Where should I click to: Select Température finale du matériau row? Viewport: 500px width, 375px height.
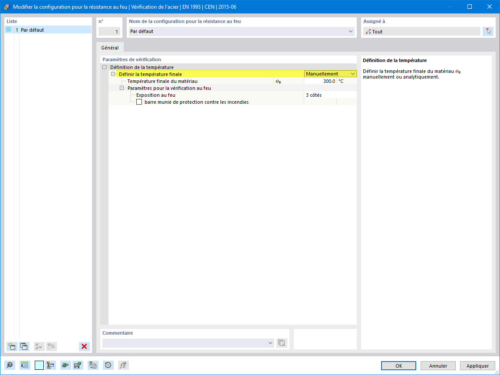(x=162, y=81)
